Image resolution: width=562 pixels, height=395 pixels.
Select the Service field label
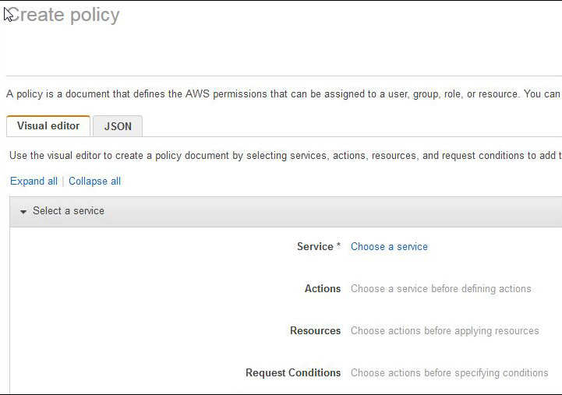pyautogui.click(x=315, y=247)
